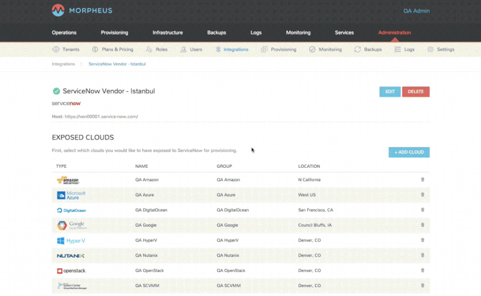
Task: Select the Administration menu
Action: tap(394, 33)
